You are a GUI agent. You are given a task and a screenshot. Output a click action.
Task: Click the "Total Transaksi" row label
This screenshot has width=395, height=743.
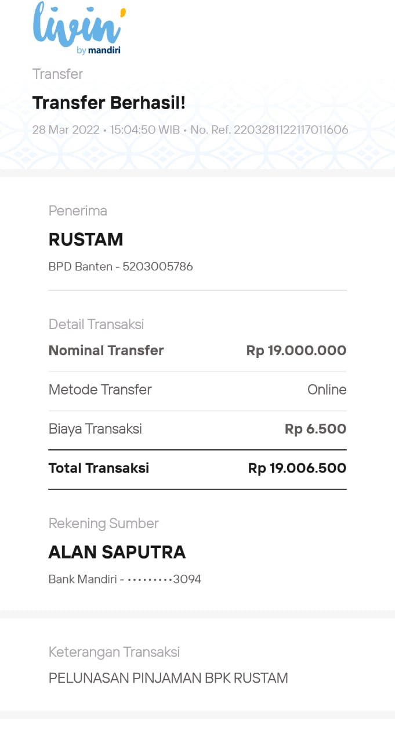click(x=99, y=468)
